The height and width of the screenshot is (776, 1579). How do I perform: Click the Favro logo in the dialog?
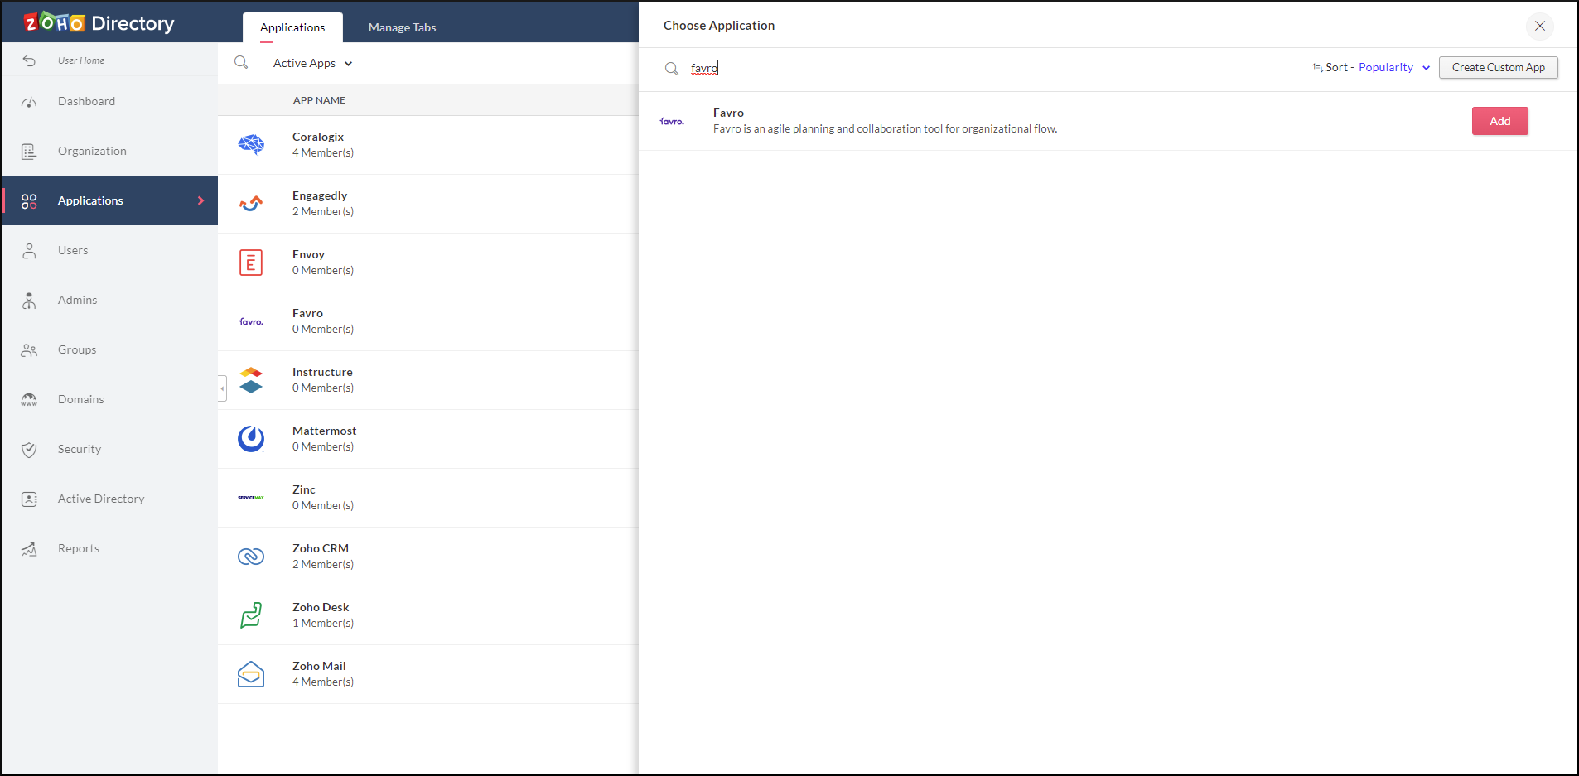pos(672,120)
